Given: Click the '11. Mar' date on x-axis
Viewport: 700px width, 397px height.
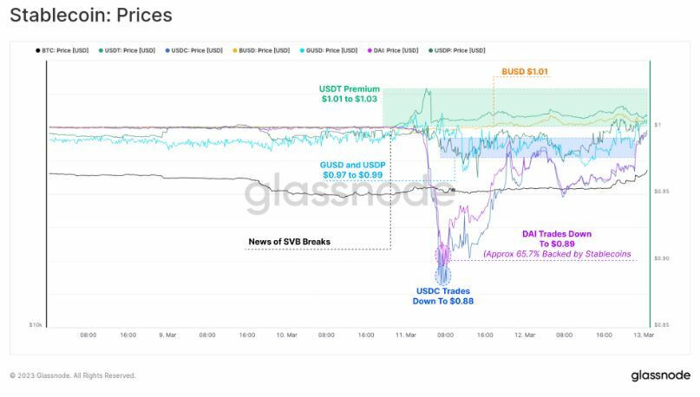Looking at the screenshot, I should (x=405, y=334).
